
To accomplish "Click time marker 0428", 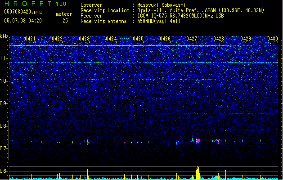I will [219, 39].
